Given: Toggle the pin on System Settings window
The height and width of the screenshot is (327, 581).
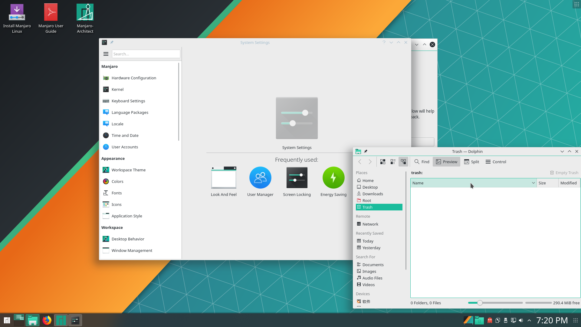Looking at the screenshot, I should click(112, 42).
